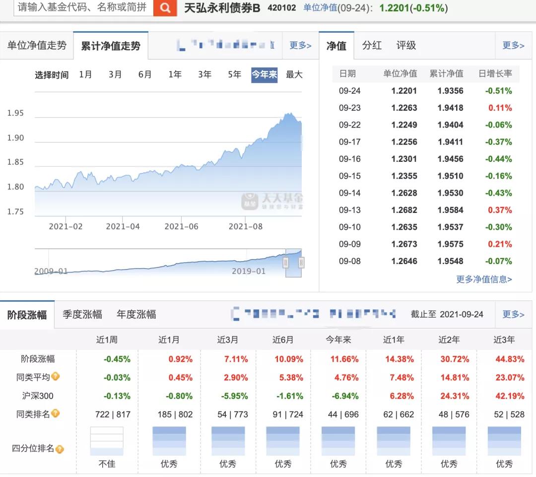Select the 年度涨幅 tab
The width and height of the screenshot is (536, 477).
(x=136, y=314)
